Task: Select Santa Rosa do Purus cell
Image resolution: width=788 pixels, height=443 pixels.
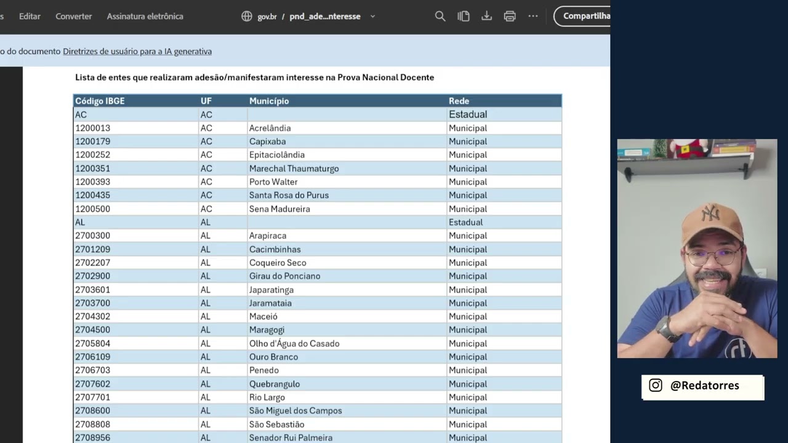Action: point(347,195)
